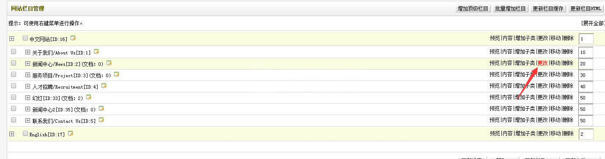Viewport: 605px width, 159px height.
Task: Click edit note icon beside 新闻中心/News
Action: tap(109, 63)
